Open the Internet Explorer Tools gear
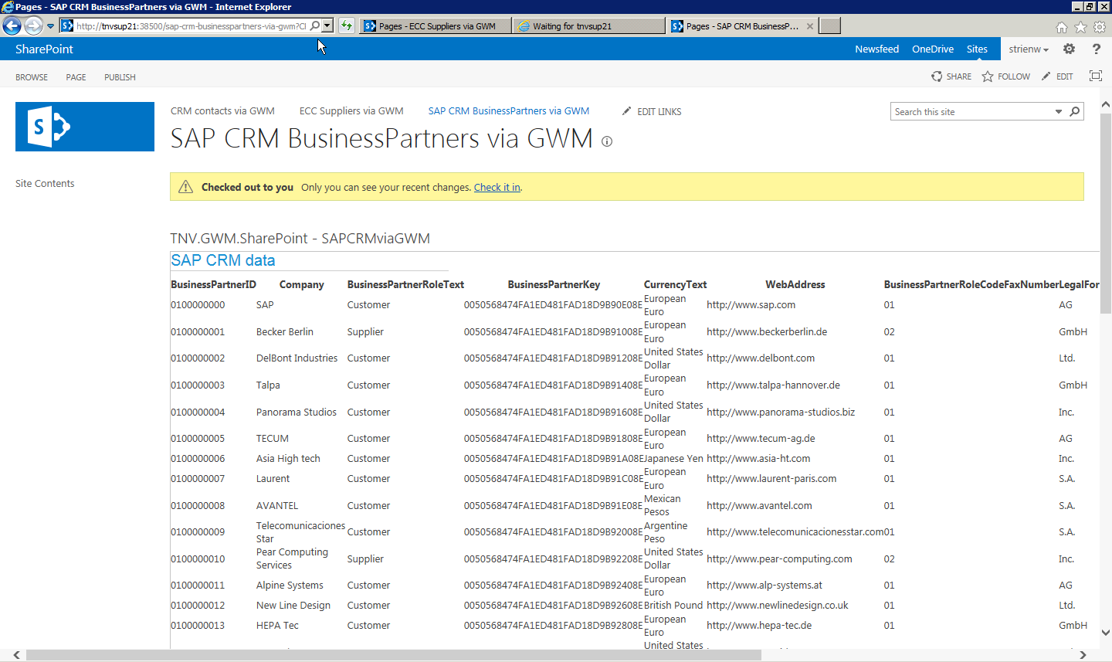The height and width of the screenshot is (662, 1112). click(1100, 27)
